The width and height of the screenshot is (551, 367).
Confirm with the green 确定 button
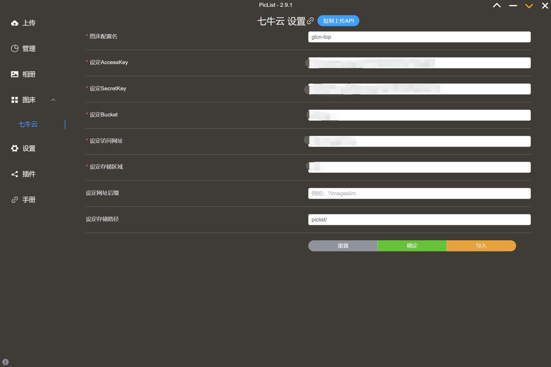point(412,246)
